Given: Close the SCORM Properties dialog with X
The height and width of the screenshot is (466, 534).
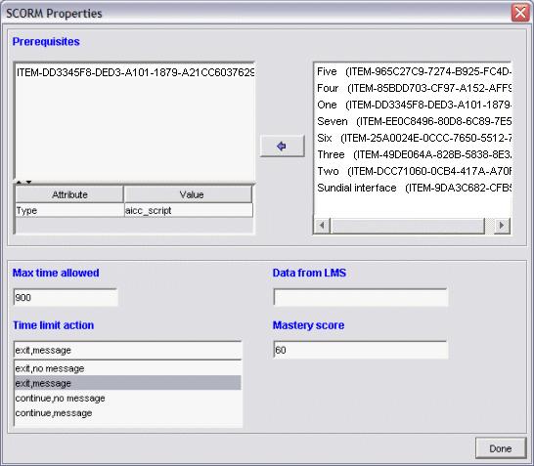Looking at the screenshot, I should (520, 13).
